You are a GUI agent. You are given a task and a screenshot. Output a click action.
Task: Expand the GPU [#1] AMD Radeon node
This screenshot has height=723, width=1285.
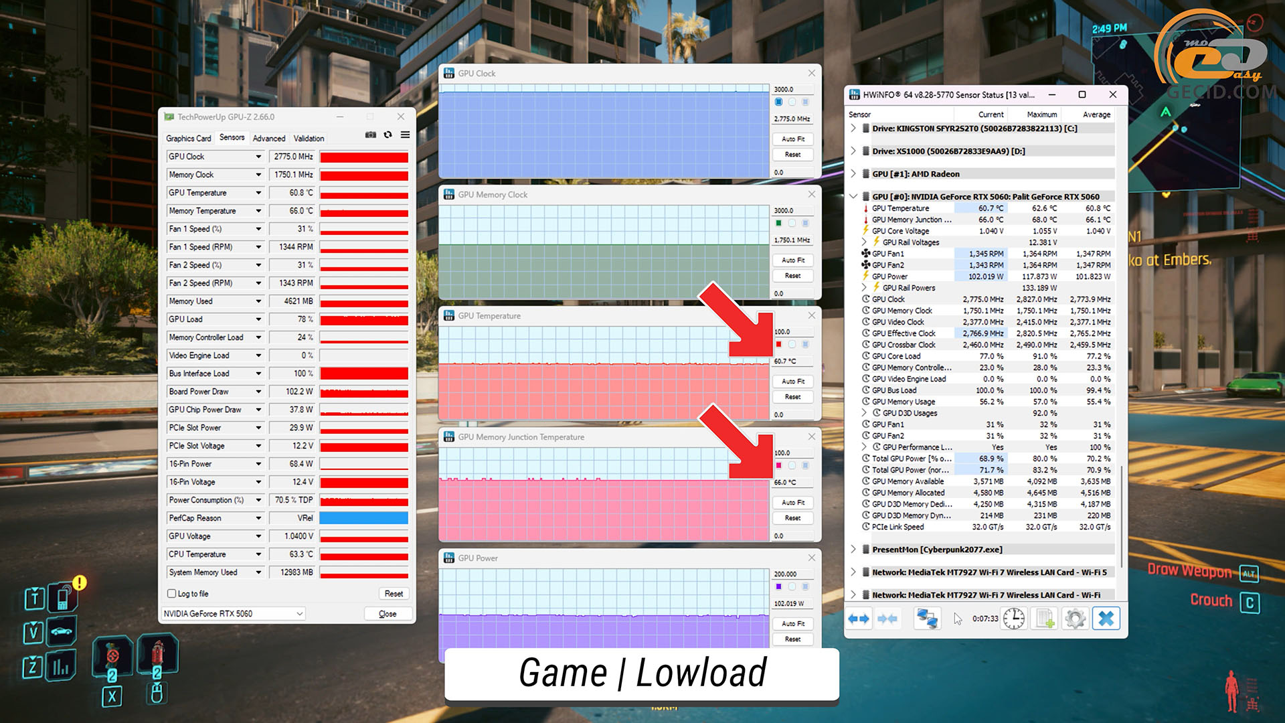[853, 173]
